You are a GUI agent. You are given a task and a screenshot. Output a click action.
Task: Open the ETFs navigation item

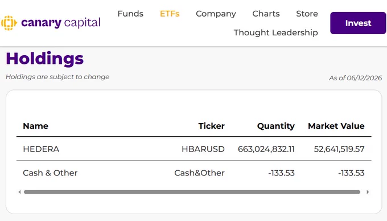[170, 14]
